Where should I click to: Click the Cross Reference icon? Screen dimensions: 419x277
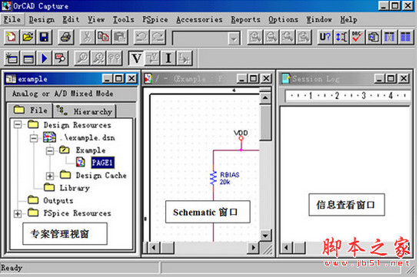pos(390,37)
